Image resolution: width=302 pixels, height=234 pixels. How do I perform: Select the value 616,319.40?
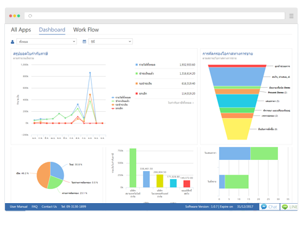tap(188, 83)
